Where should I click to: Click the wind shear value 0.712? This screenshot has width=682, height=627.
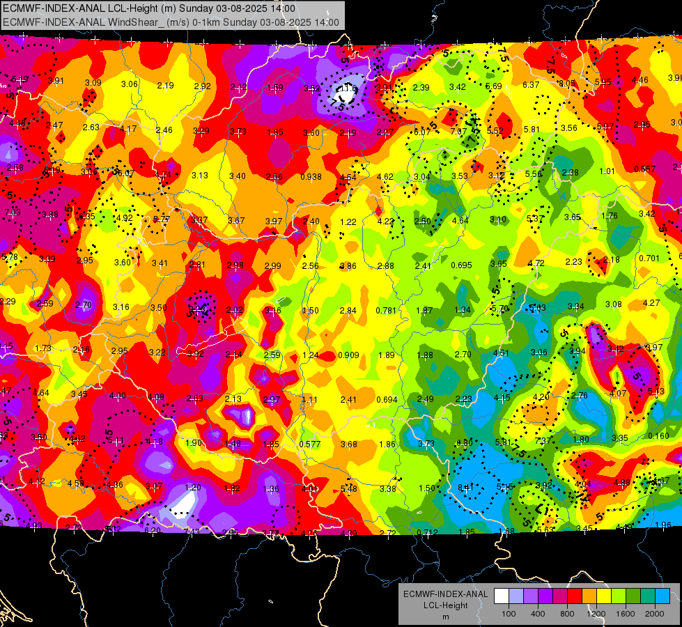tap(427, 532)
